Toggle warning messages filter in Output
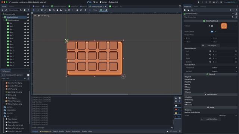This screenshot has width=239, height=134. (177, 113)
